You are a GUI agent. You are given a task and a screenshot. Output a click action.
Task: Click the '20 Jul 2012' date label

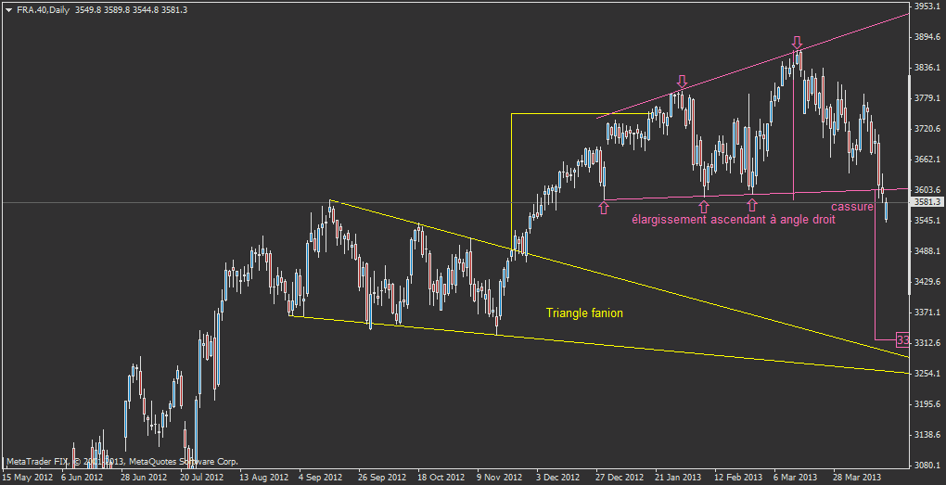[201, 477]
